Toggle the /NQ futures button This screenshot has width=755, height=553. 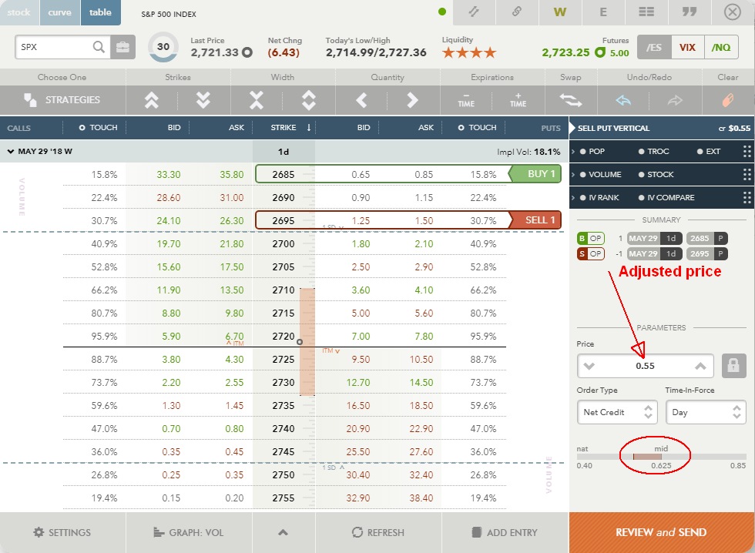click(721, 47)
